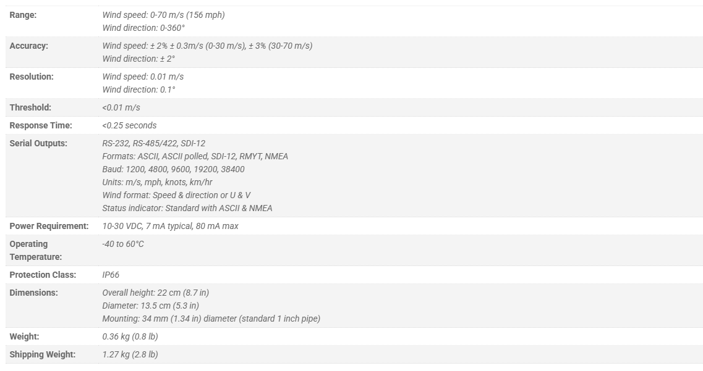Screen dimensions: 703x371
Task: Click the Status indicator line
Action: [x=187, y=208]
